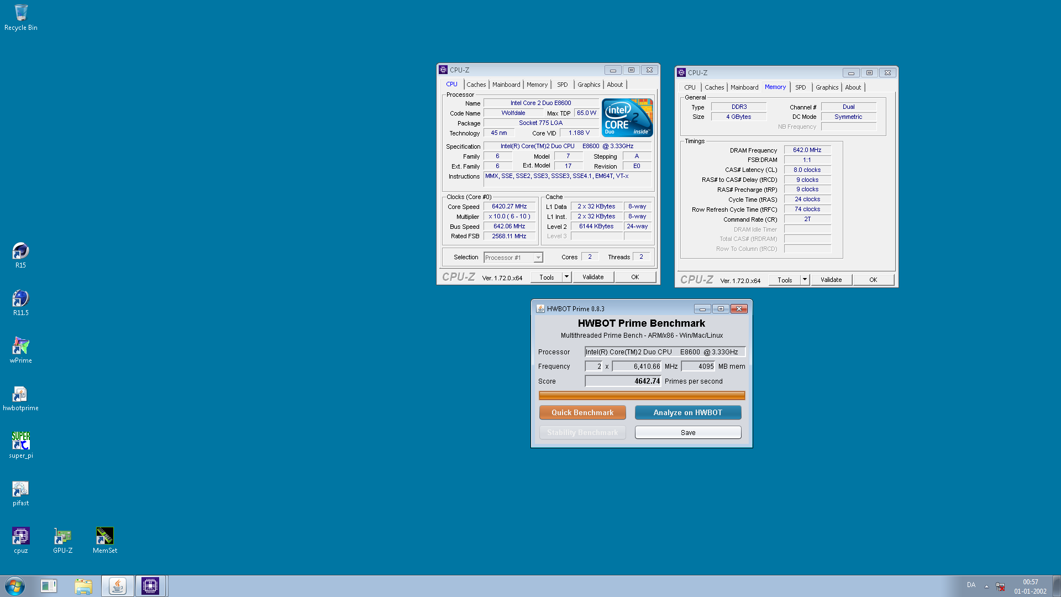Viewport: 1061px width, 597px height.
Task: Click the Multiplier value x 10.0
Action: (509, 216)
